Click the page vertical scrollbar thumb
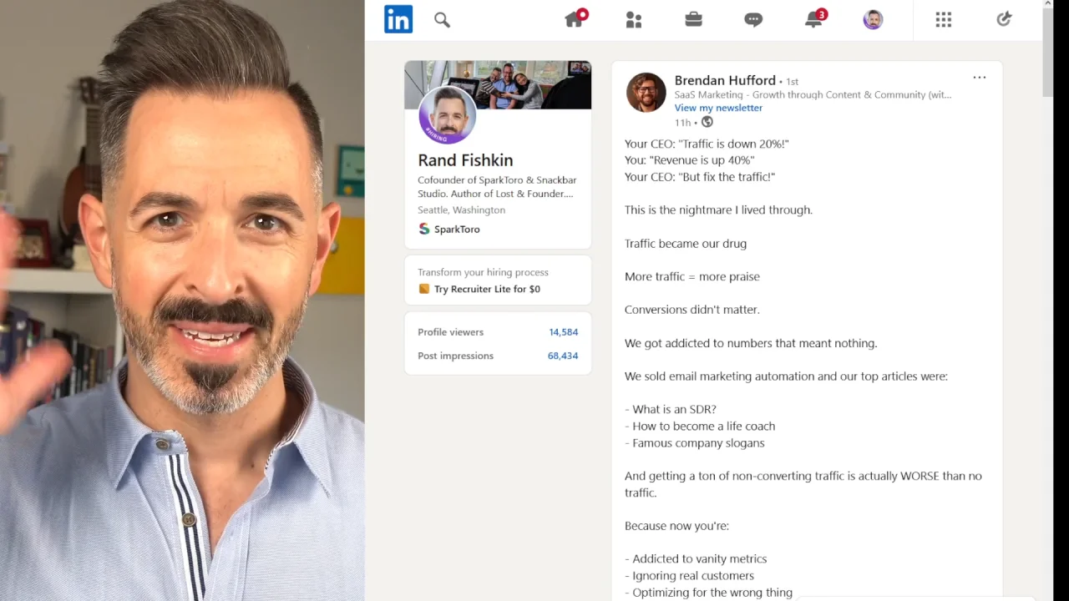 coord(1048,54)
